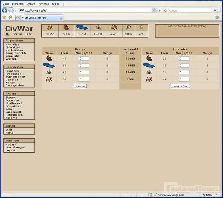The width and height of the screenshot is (223, 198).
Task: Open the favorites star icon
Action: (x=4, y=17)
